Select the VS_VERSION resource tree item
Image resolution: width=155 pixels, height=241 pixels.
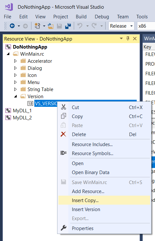coord(46,103)
